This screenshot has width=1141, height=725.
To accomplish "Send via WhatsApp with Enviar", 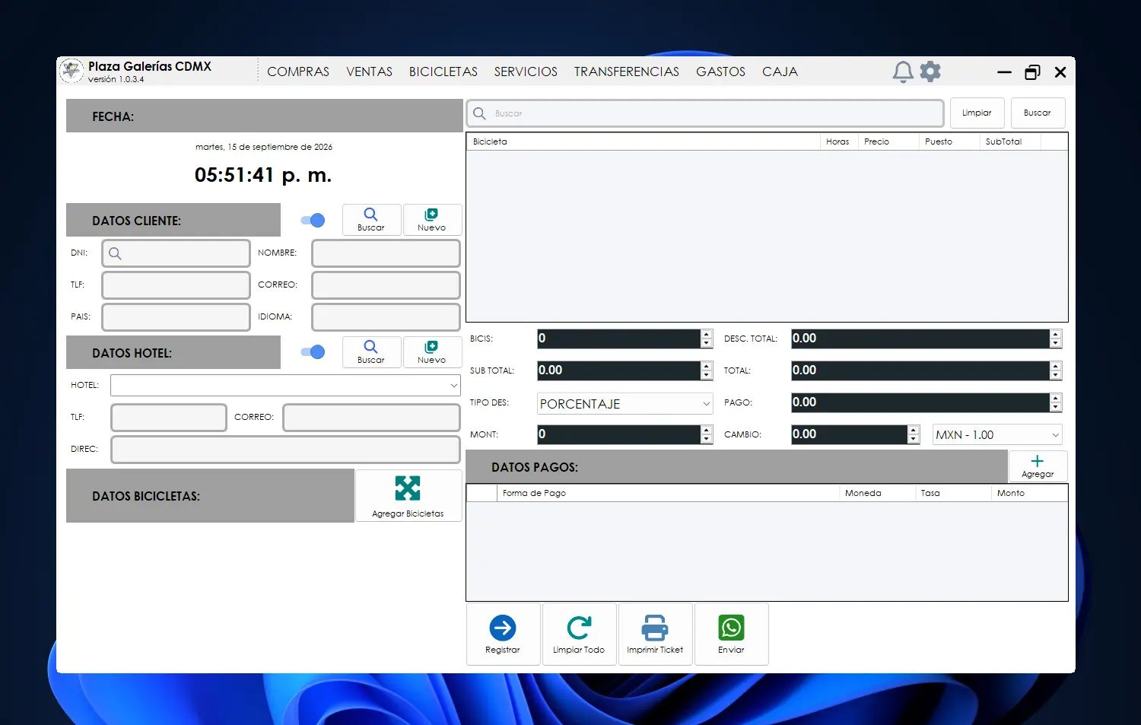I will [x=731, y=634].
